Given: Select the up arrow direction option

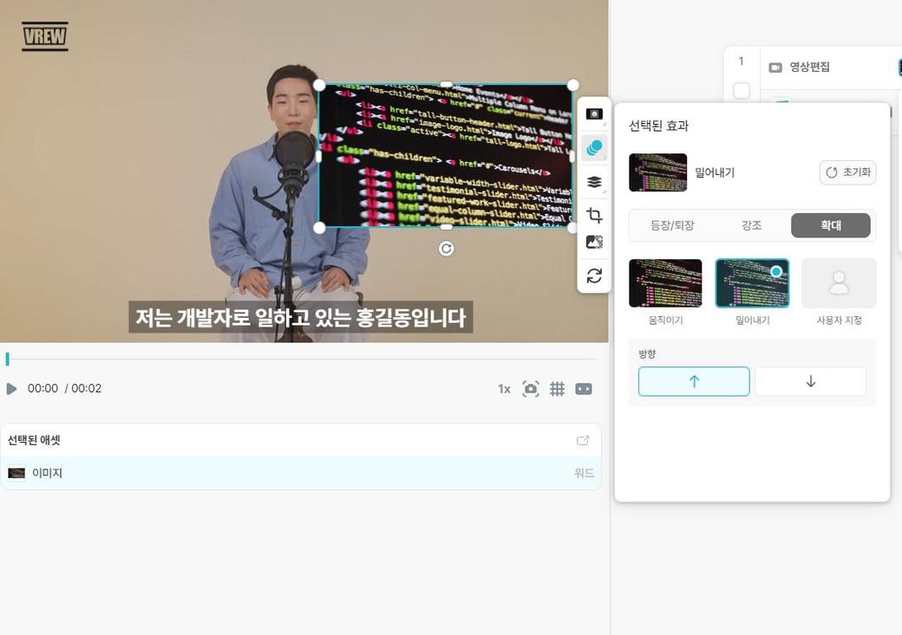Looking at the screenshot, I should (694, 381).
